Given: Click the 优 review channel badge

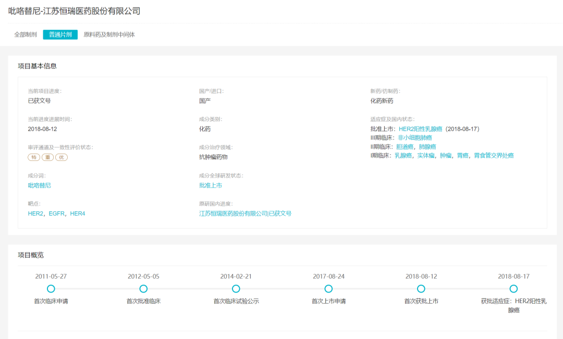Looking at the screenshot, I should coord(62,157).
